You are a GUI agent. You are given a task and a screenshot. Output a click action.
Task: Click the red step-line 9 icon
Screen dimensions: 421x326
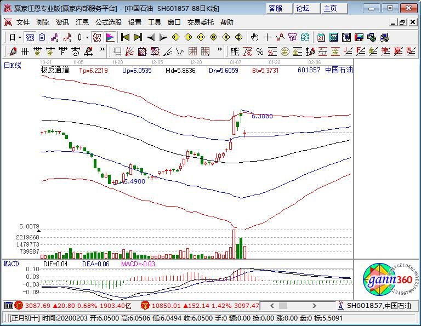click(67, 37)
